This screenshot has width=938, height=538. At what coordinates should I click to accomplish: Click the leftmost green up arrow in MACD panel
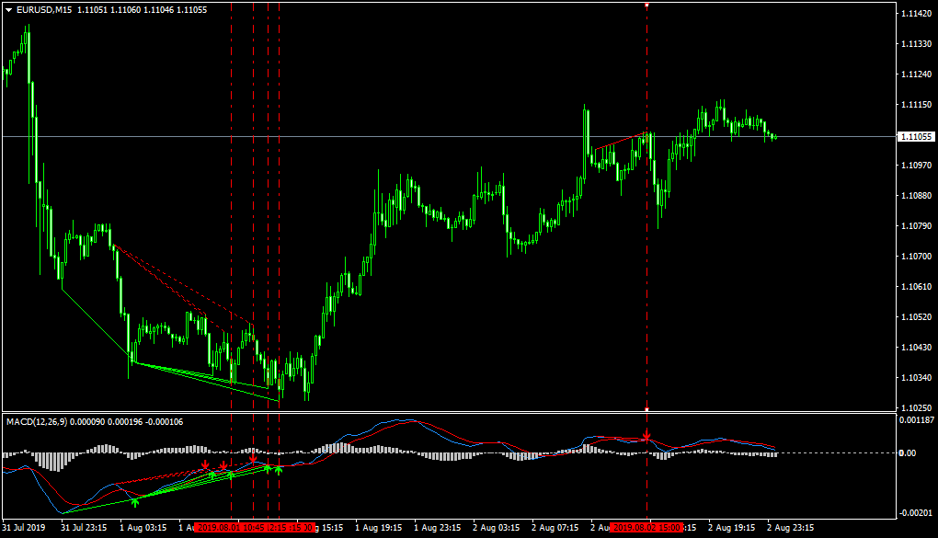[135, 501]
